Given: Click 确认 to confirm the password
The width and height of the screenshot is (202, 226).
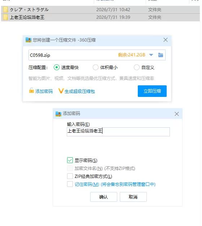Looking at the screenshot, I should [104, 197].
